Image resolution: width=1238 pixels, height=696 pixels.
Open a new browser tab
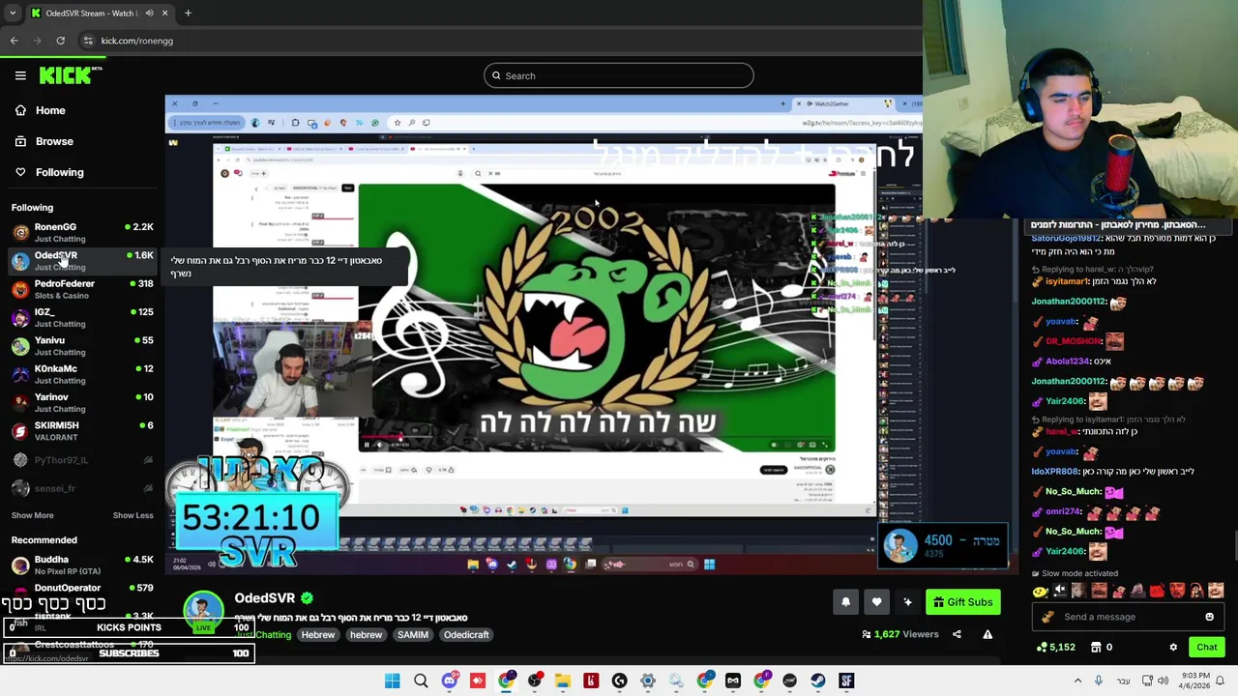[x=188, y=13]
